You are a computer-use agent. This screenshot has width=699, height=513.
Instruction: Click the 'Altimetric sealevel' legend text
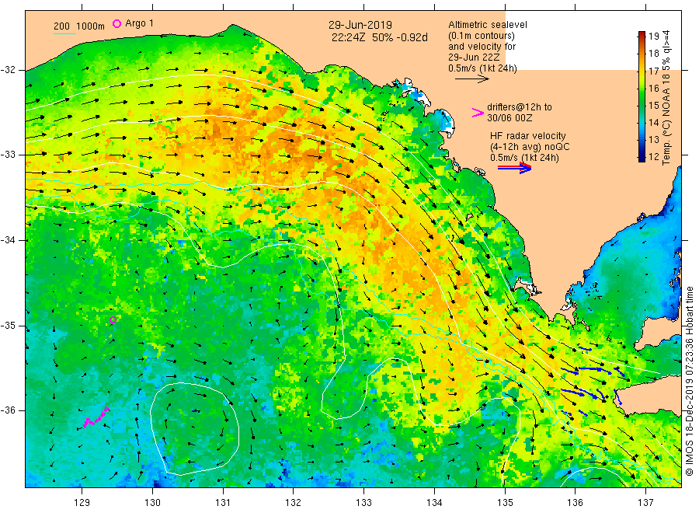click(x=488, y=25)
